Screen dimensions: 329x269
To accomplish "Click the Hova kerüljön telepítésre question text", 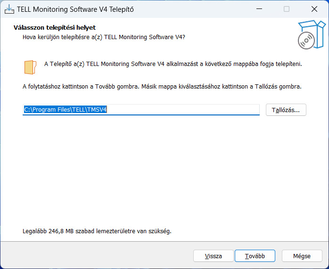I will pyautogui.click(x=104, y=37).
